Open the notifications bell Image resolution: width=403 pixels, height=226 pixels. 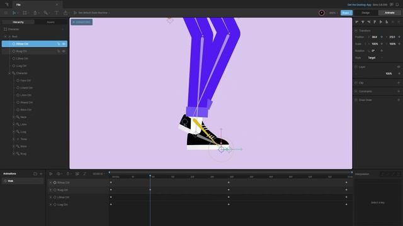pos(397,4)
